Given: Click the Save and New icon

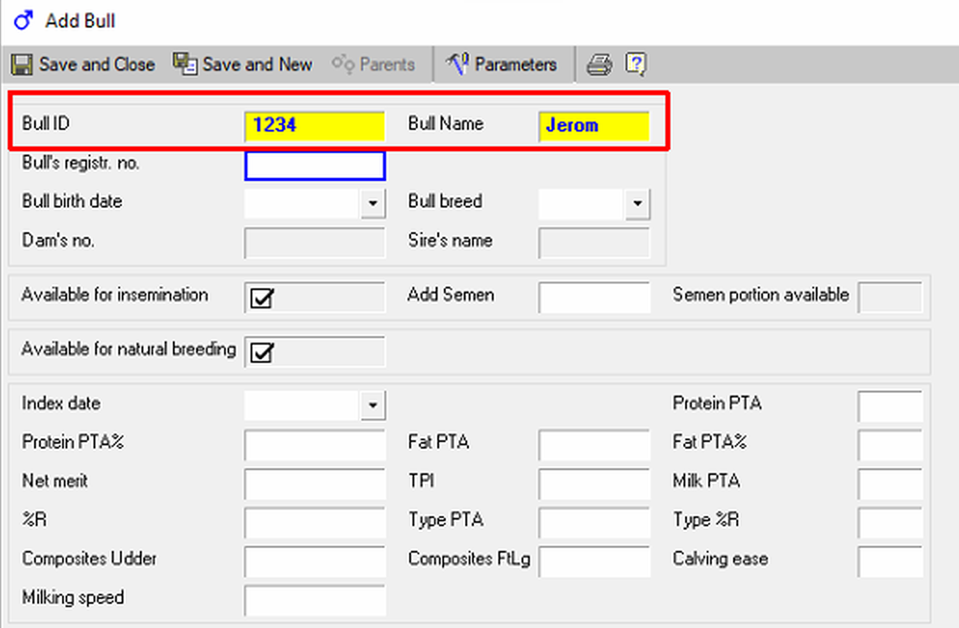Looking at the screenshot, I should [x=185, y=64].
